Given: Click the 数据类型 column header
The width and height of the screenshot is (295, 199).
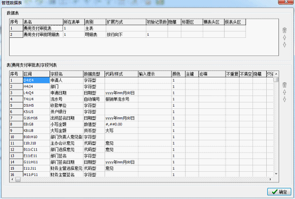Looking at the screenshot, I should click(x=94, y=74).
